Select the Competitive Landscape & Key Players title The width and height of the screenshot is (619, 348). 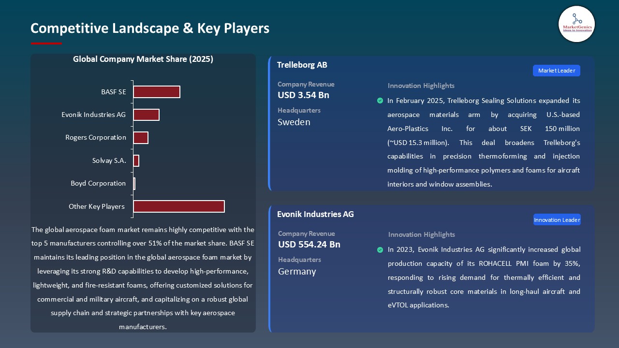tap(150, 29)
